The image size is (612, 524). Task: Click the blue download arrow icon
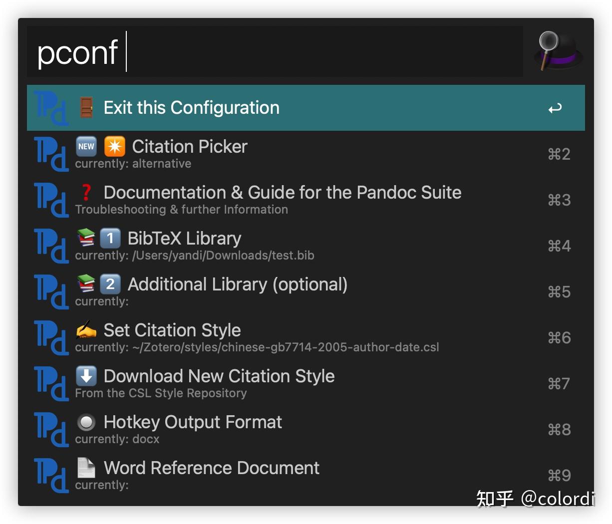(x=86, y=376)
